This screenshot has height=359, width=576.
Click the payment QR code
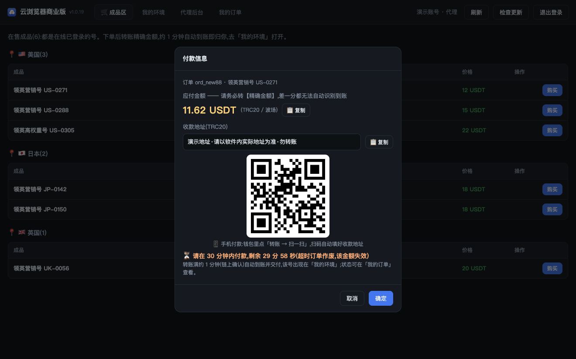(x=288, y=196)
